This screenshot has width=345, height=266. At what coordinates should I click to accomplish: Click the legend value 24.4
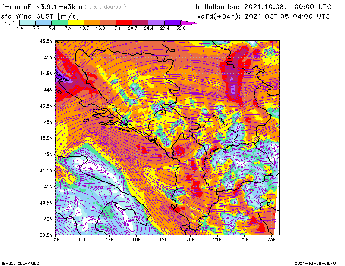(x=148, y=28)
